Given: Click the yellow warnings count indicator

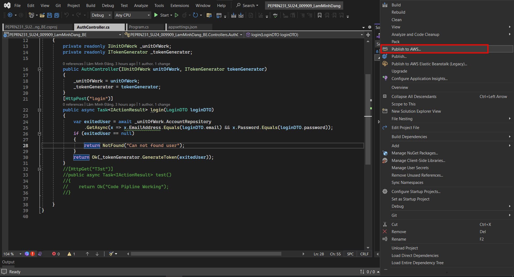Looking at the screenshot, I should click(71, 254).
